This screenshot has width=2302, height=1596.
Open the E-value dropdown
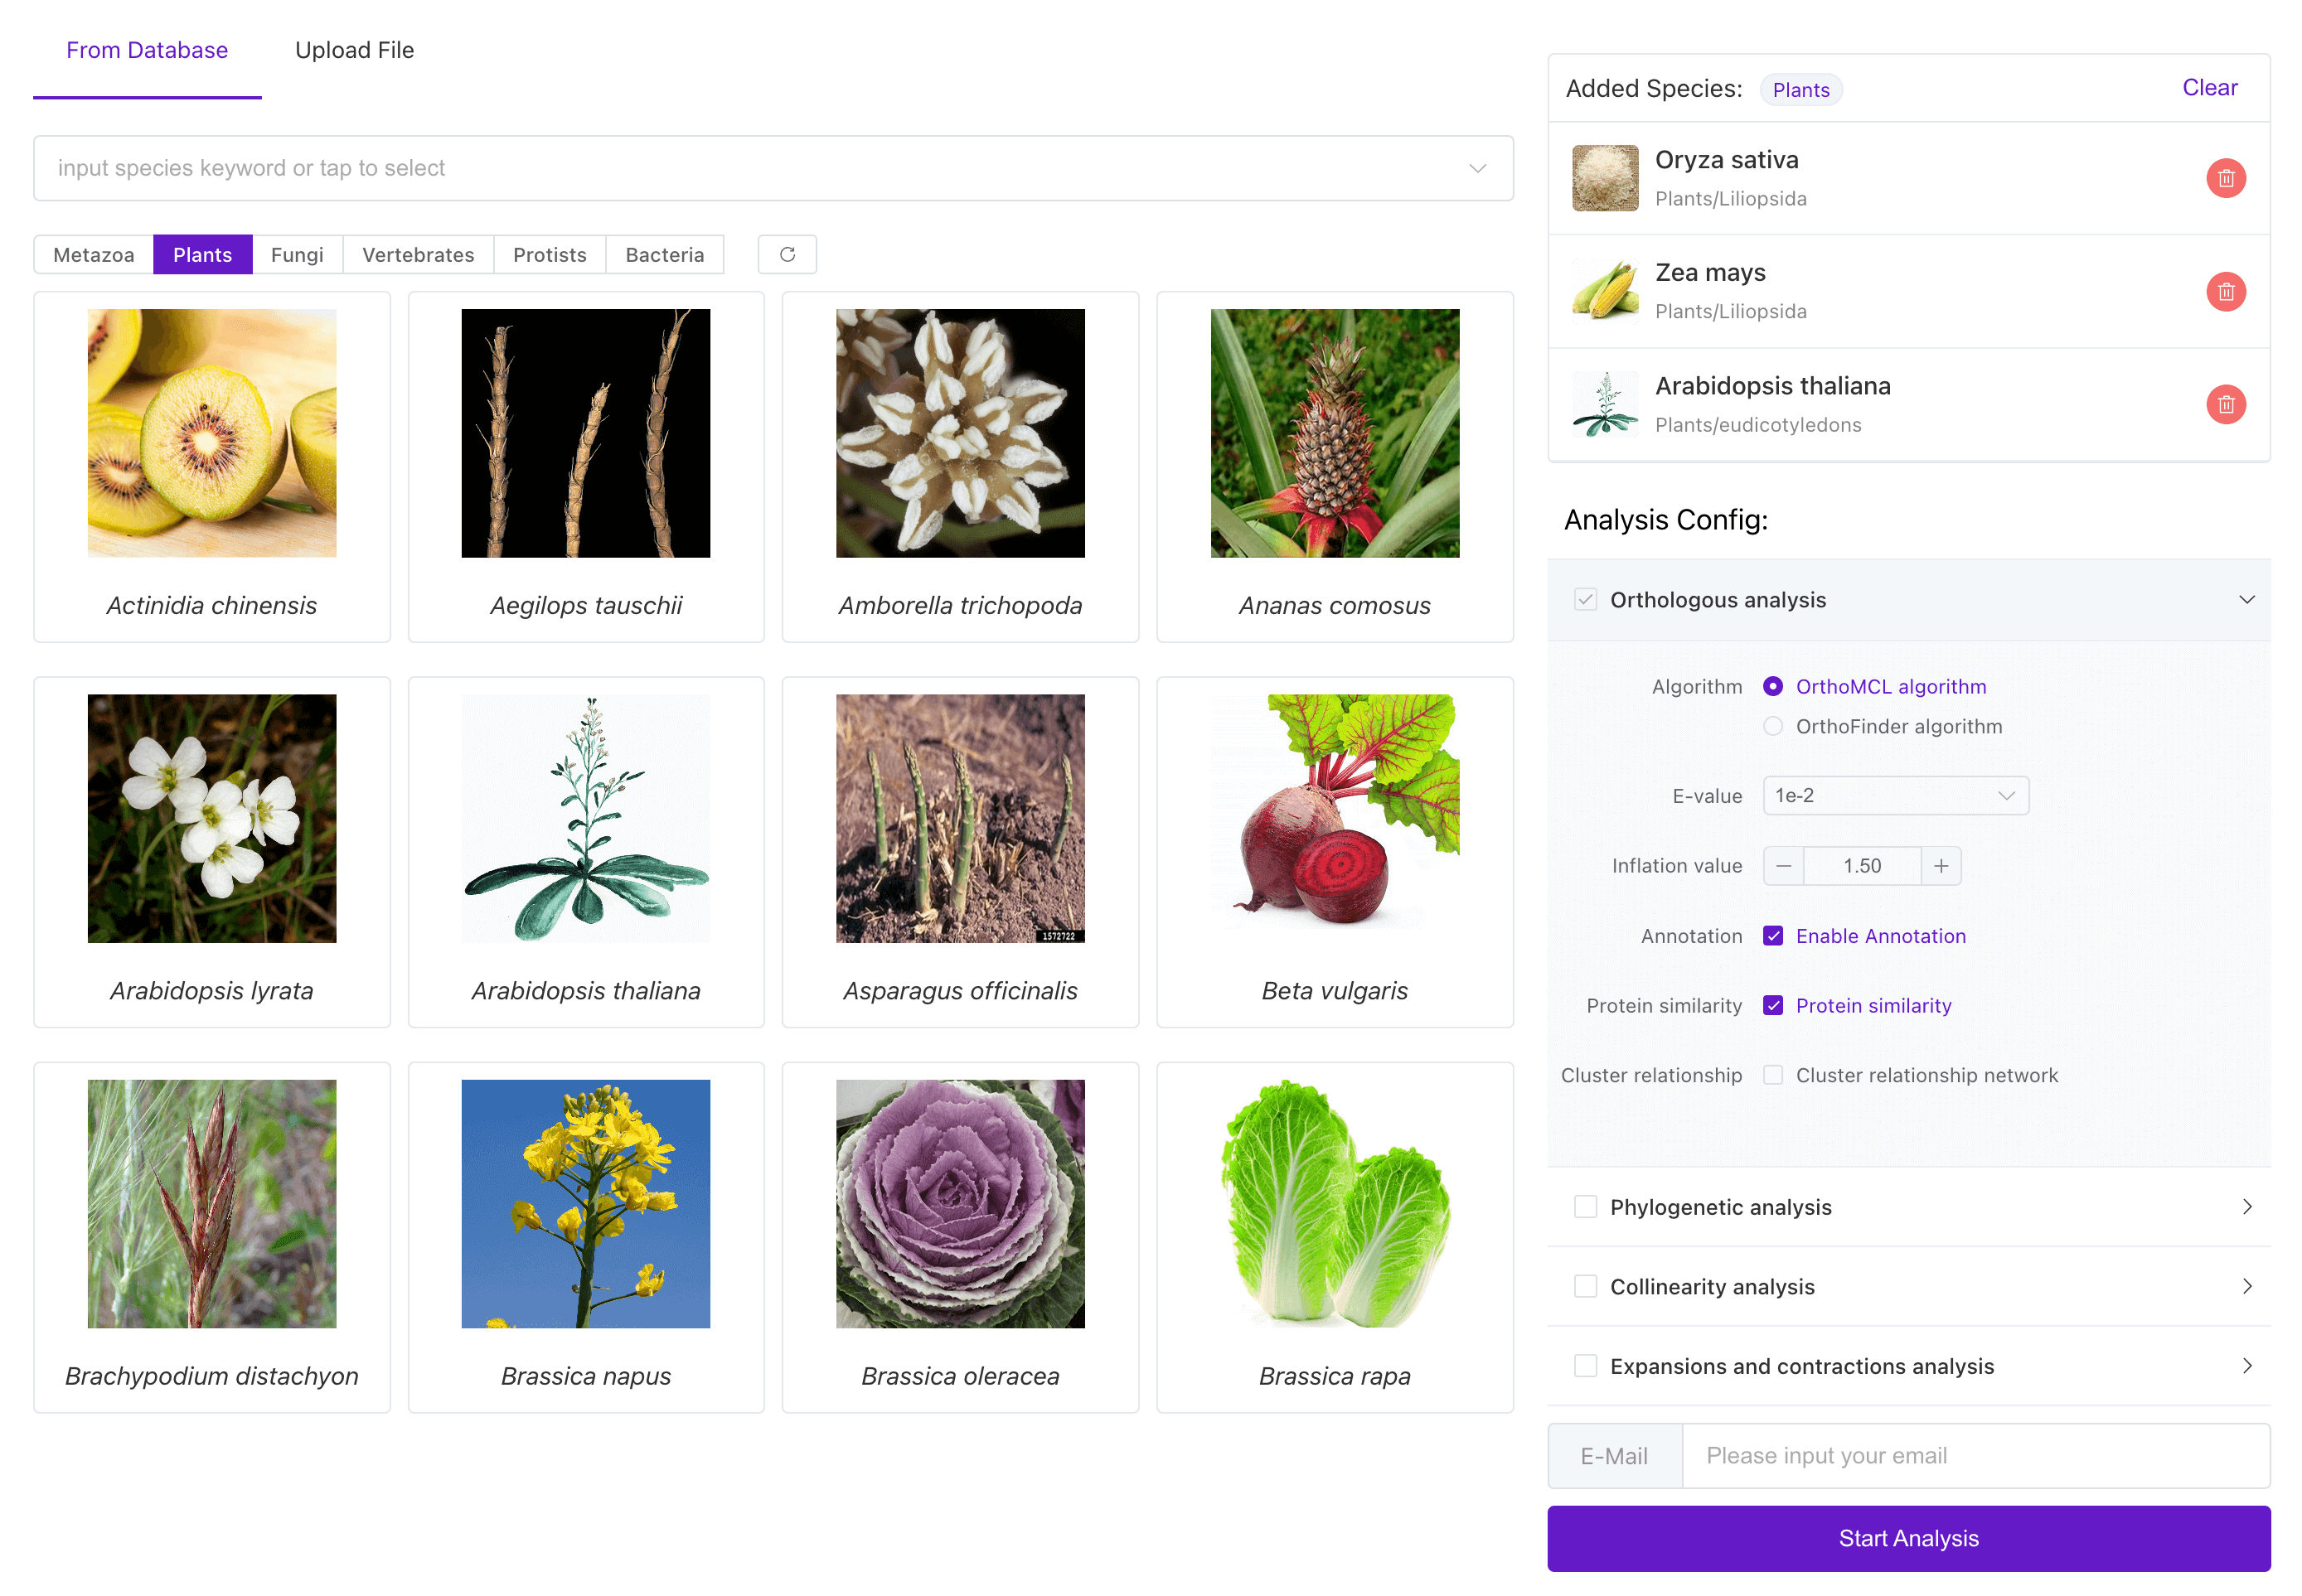(x=1895, y=796)
